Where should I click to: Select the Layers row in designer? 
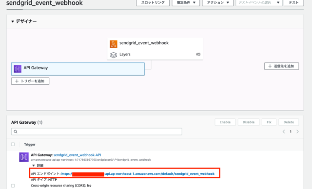point(155,55)
